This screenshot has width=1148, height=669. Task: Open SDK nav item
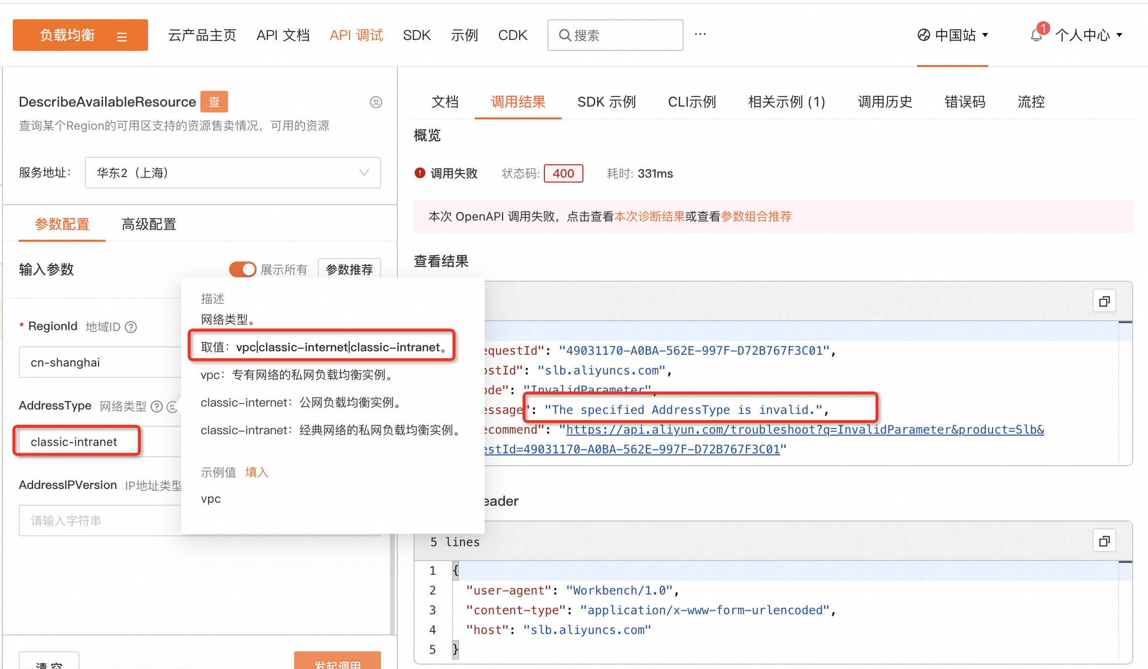[x=417, y=35]
